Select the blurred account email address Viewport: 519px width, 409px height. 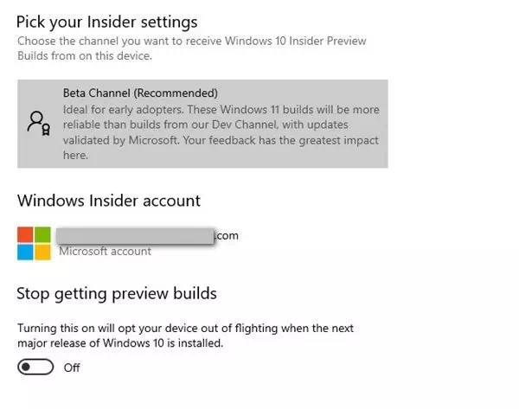tap(135, 236)
